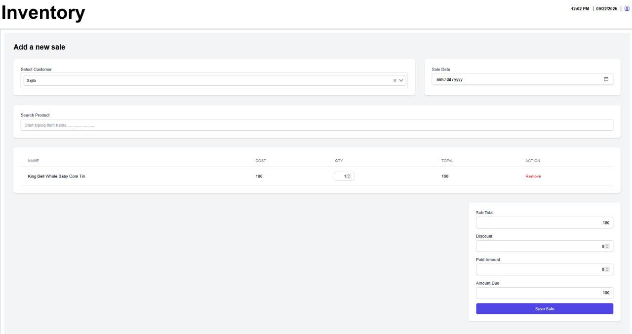Click the mm/dd/yyyy Sale Date text
Viewport: 632px width, 334px height.
[x=449, y=79]
